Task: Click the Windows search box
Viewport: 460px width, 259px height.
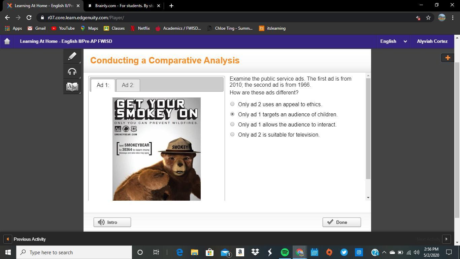Action: pyautogui.click(x=74, y=252)
